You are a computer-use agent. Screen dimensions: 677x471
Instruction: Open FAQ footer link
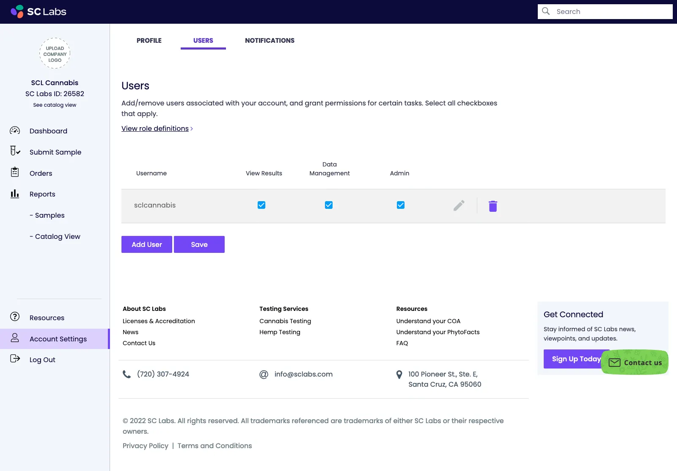tap(402, 343)
